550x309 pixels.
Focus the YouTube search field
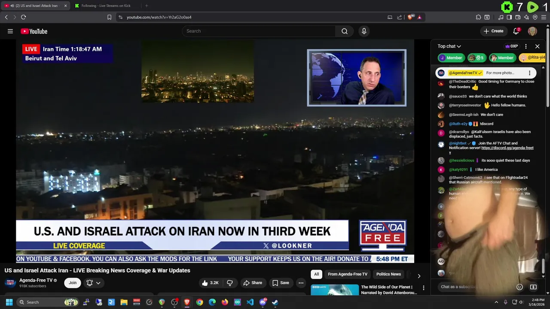259,31
